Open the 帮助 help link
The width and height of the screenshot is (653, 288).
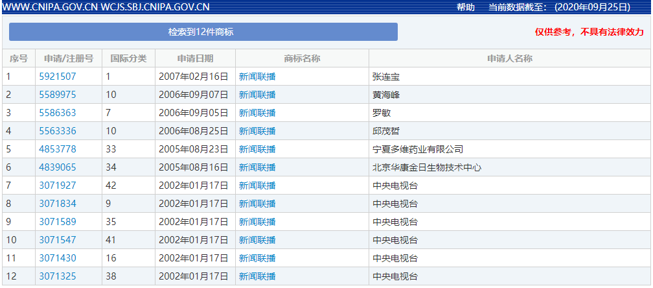click(x=466, y=7)
